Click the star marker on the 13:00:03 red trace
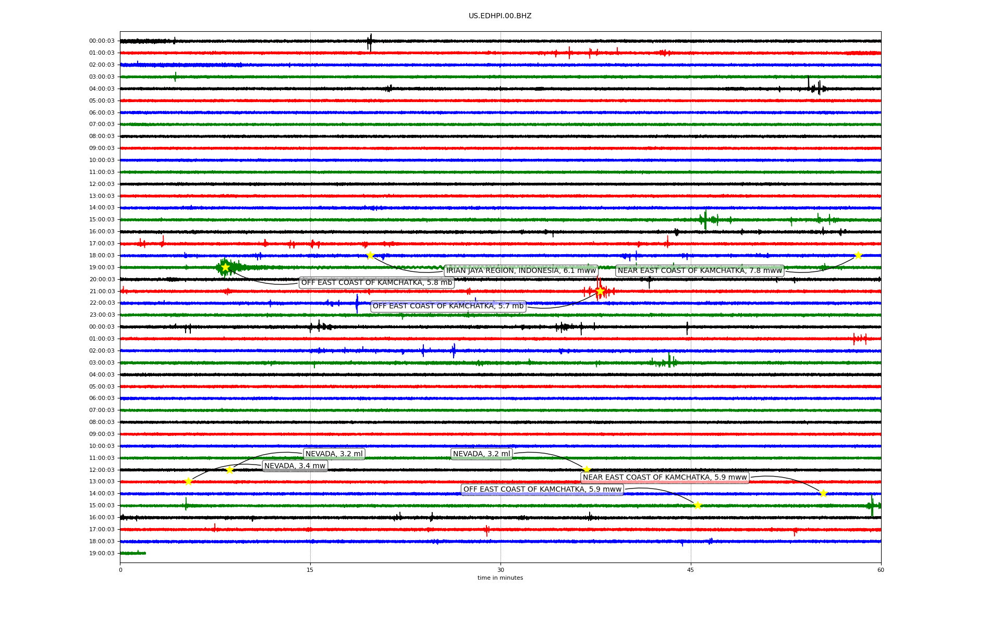This screenshot has width=1001, height=625. 188,482
